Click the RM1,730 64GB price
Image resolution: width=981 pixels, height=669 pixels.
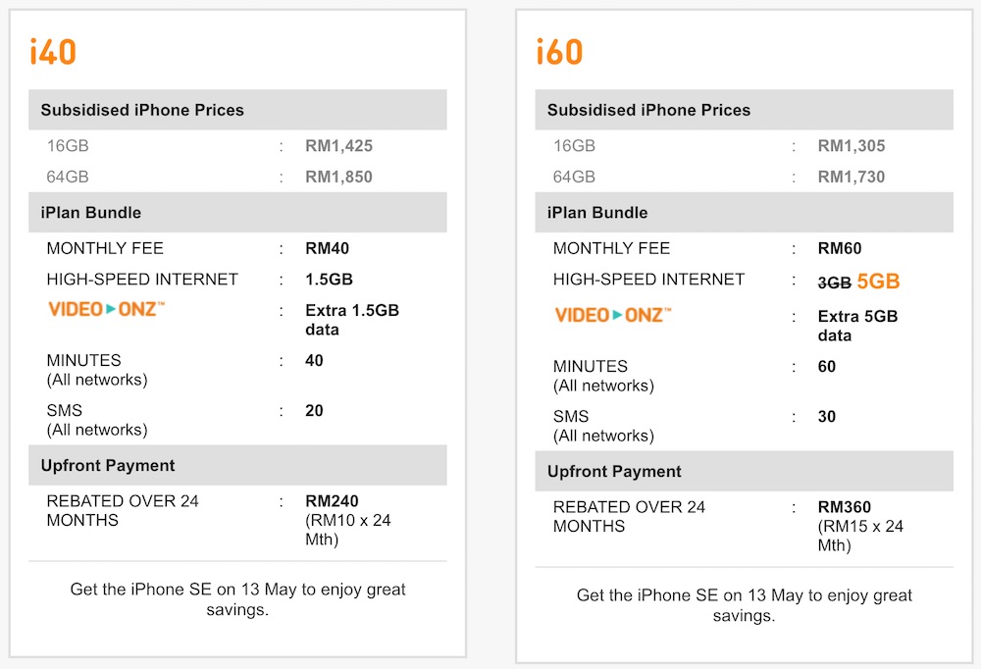pos(852,178)
